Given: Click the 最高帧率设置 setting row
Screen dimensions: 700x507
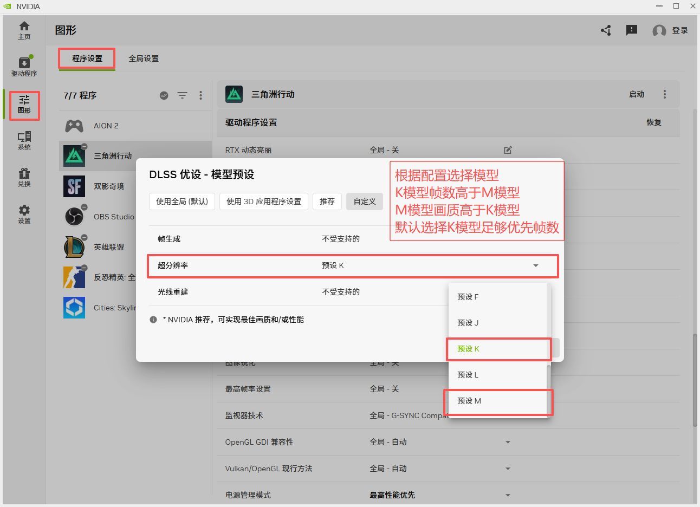Looking at the screenshot, I should (x=448, y=389).
